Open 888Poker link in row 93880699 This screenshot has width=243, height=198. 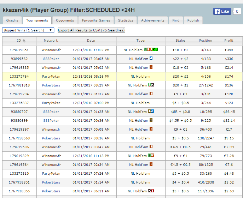pyautogui.click(x=51, y=120)
